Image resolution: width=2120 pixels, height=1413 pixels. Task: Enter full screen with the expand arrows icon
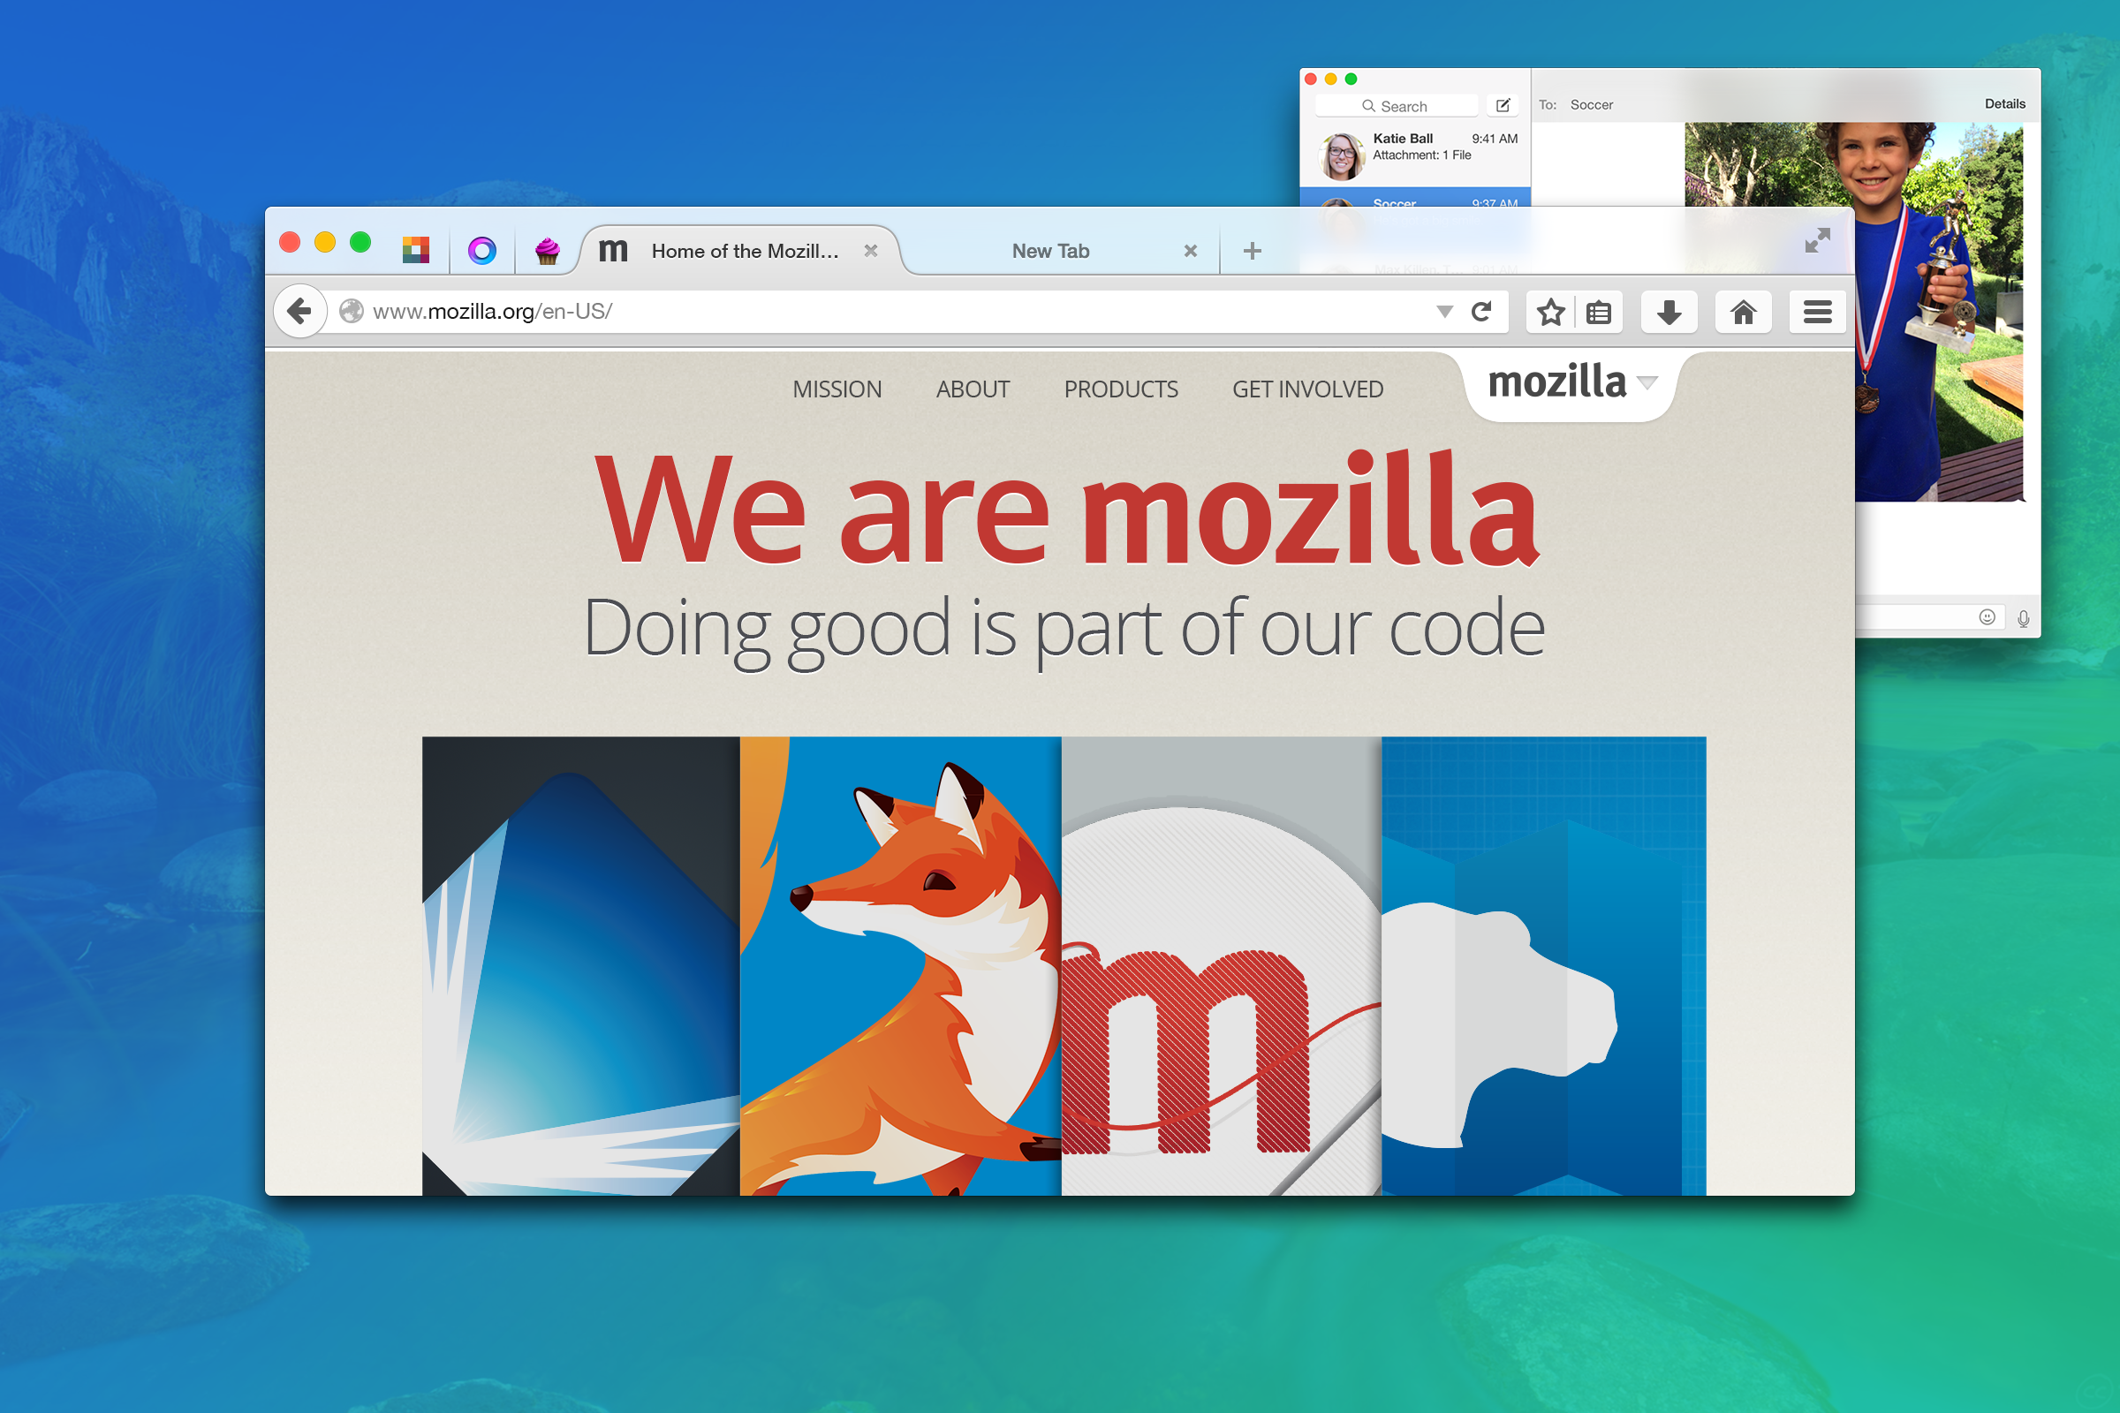pyautogui.click(x=1817, y=239)
